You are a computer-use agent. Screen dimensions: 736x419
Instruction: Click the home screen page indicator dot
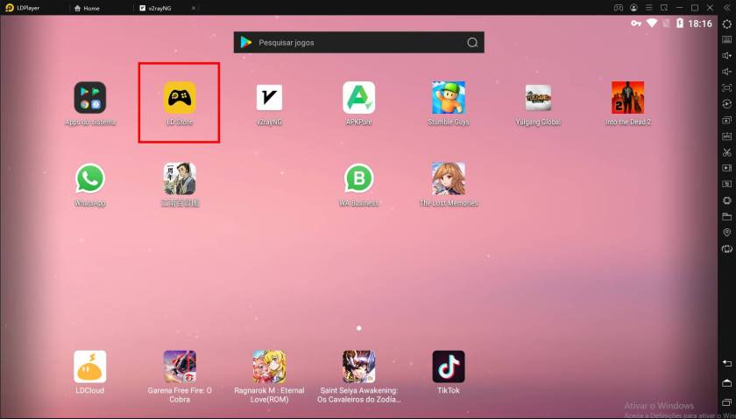pos(358,328)
